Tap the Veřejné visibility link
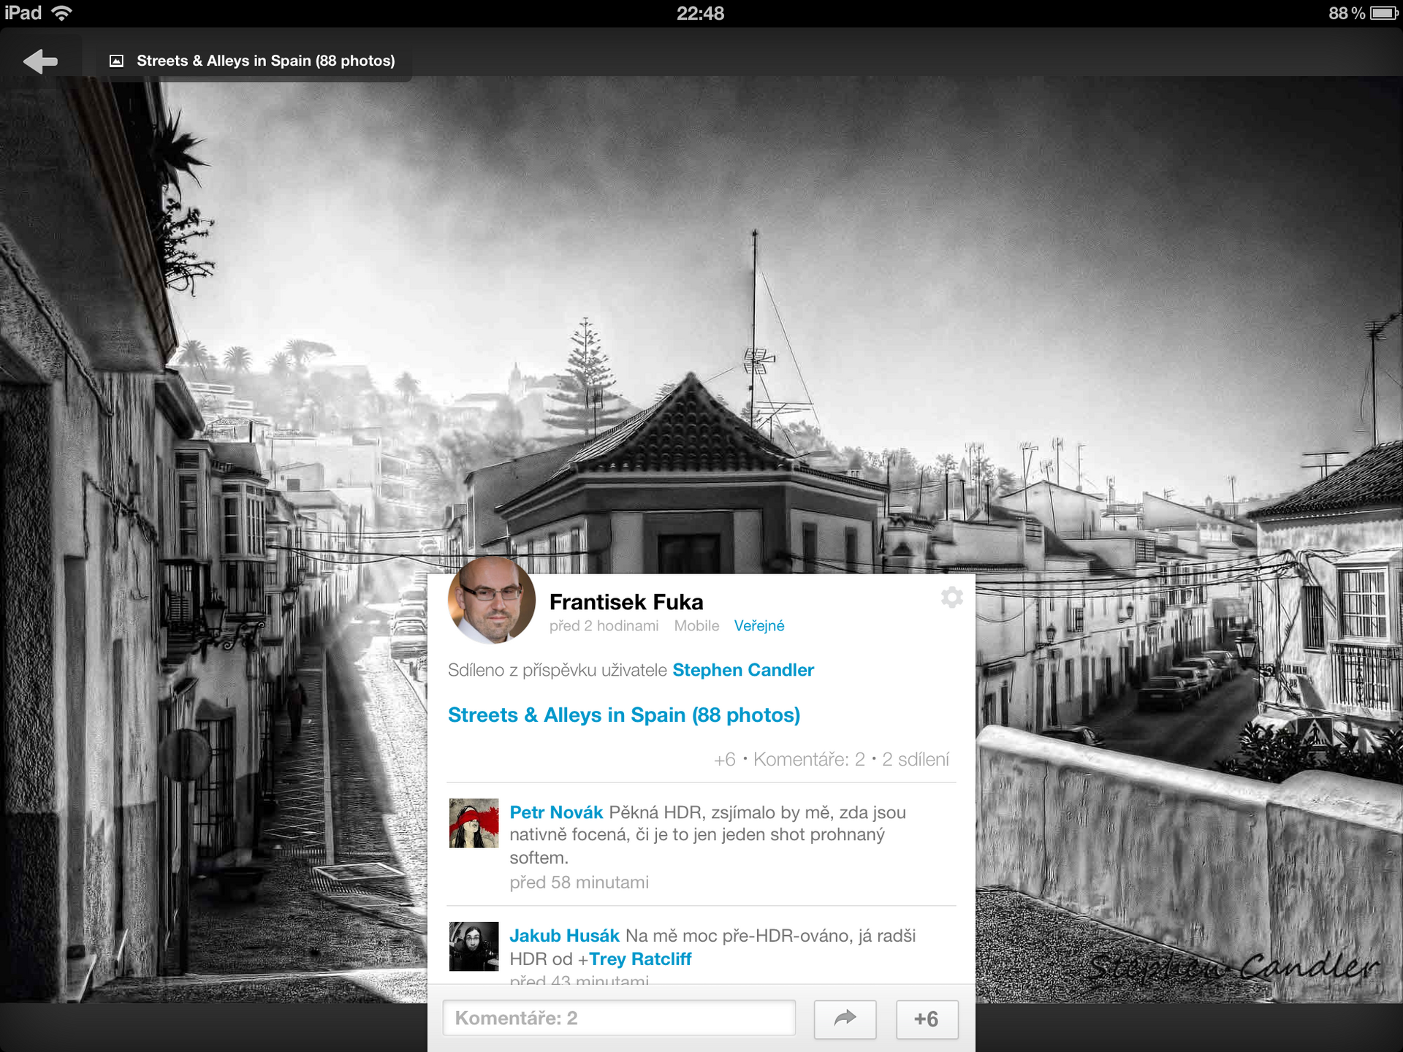1403x1052 pixels. point(759,626)
